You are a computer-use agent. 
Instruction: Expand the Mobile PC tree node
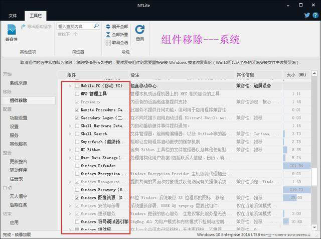click(70, 86)
